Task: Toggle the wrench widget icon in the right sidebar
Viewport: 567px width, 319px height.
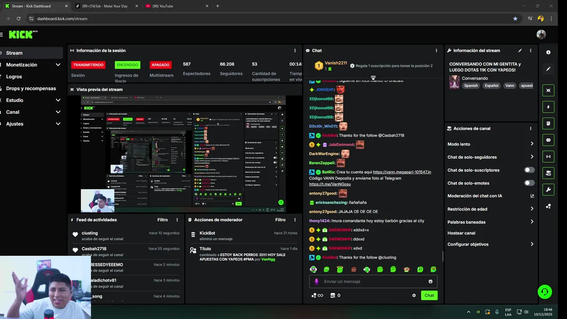Action: click(548, 190)
